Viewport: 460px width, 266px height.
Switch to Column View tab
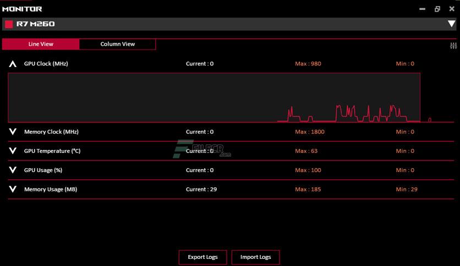tap(117, 44)
